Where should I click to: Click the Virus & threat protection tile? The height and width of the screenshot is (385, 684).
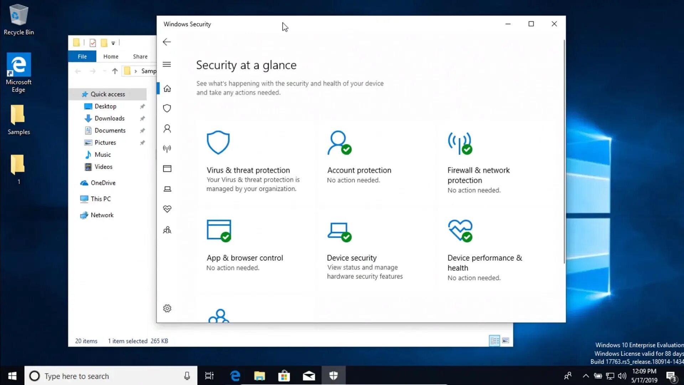coord(248,170)
